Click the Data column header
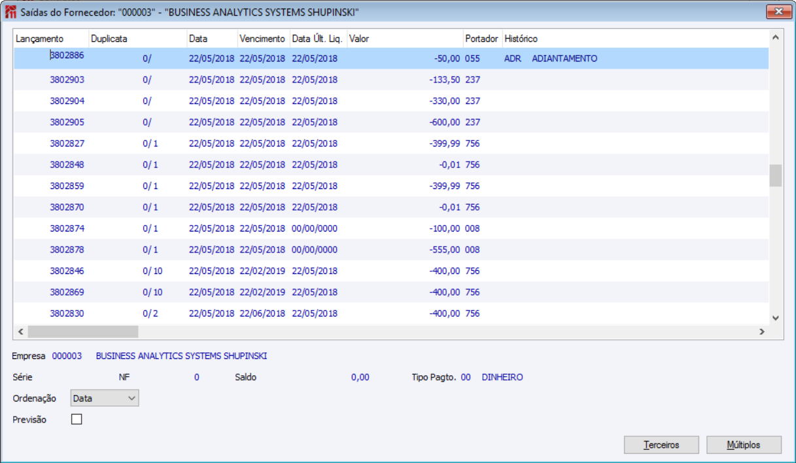This screenshot has width=796, height=463. 212,39
